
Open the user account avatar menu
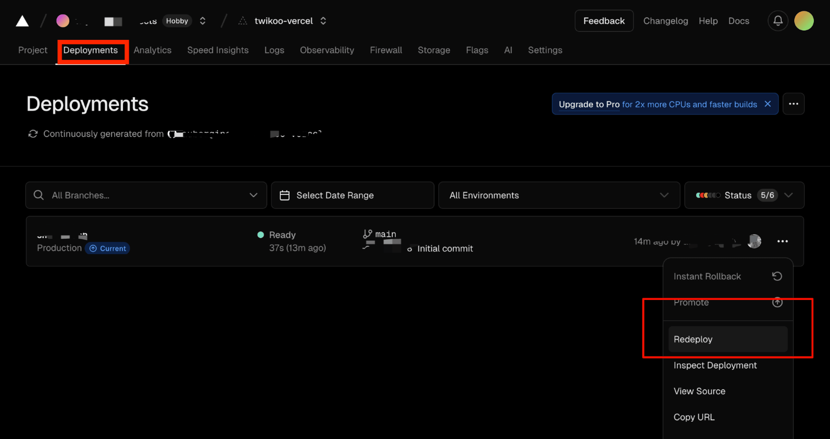tap(804, 21)
